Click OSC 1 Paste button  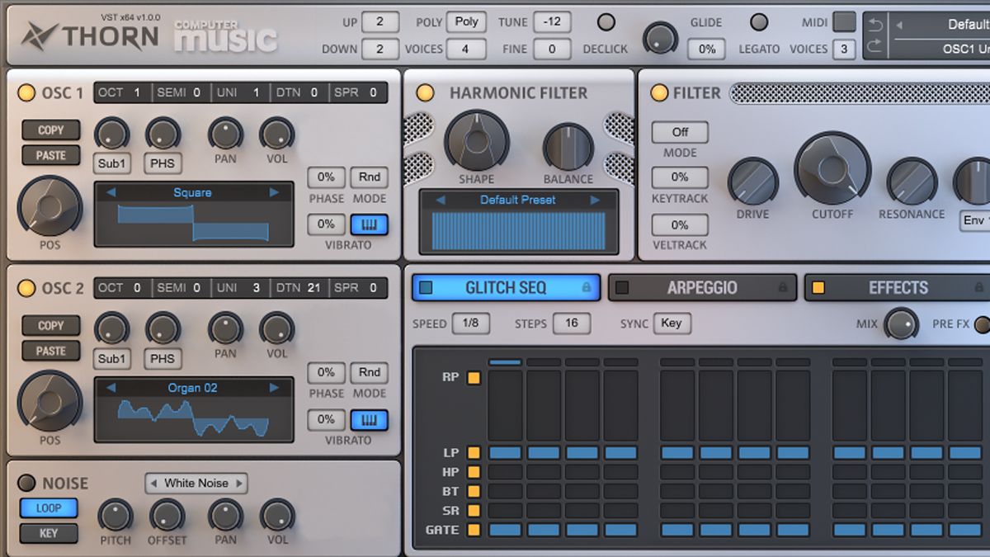51,155
